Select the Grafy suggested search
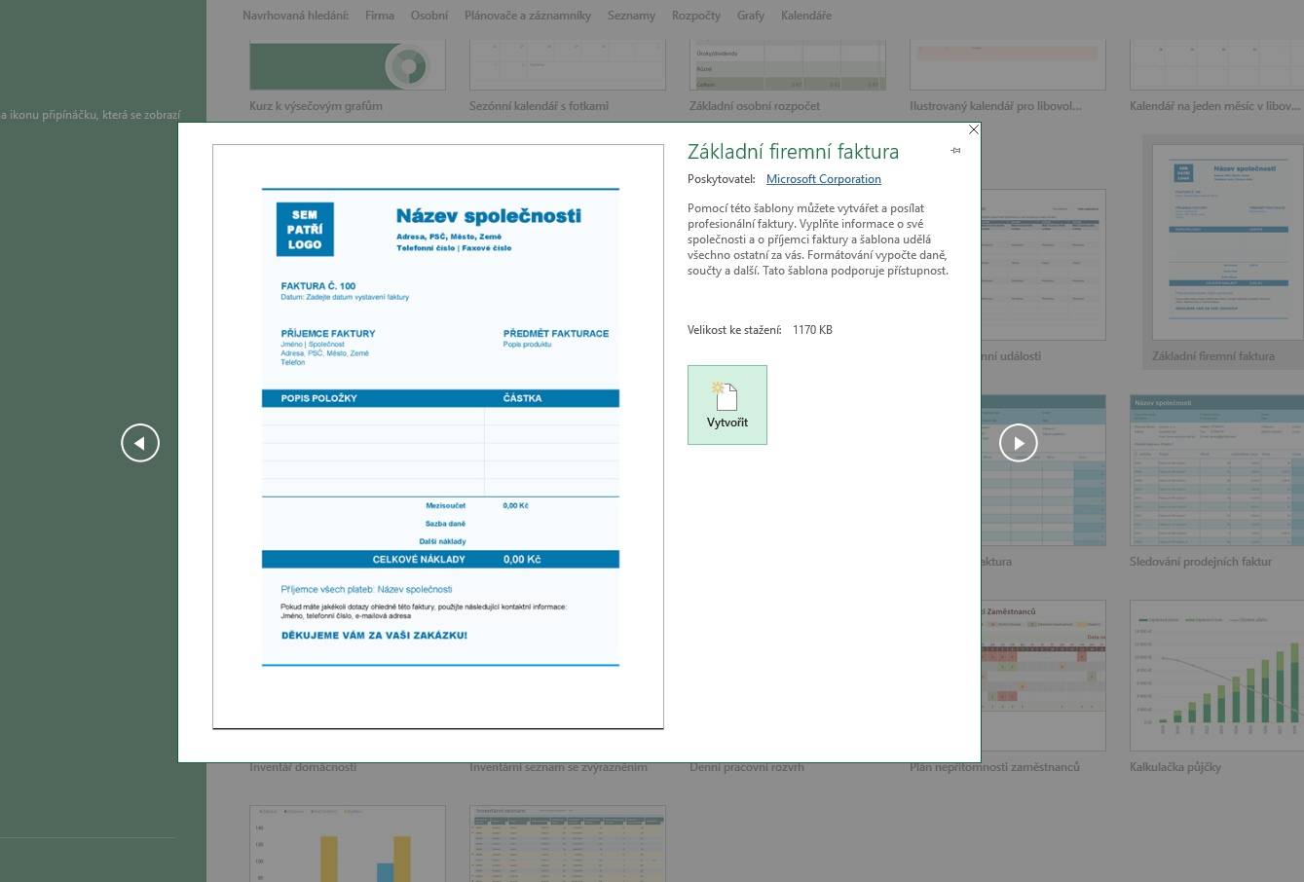This screenshot has height=882, width=1304. point(751,16)
